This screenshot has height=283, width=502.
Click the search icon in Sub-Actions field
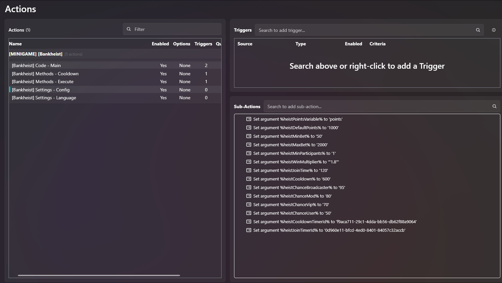494,106
